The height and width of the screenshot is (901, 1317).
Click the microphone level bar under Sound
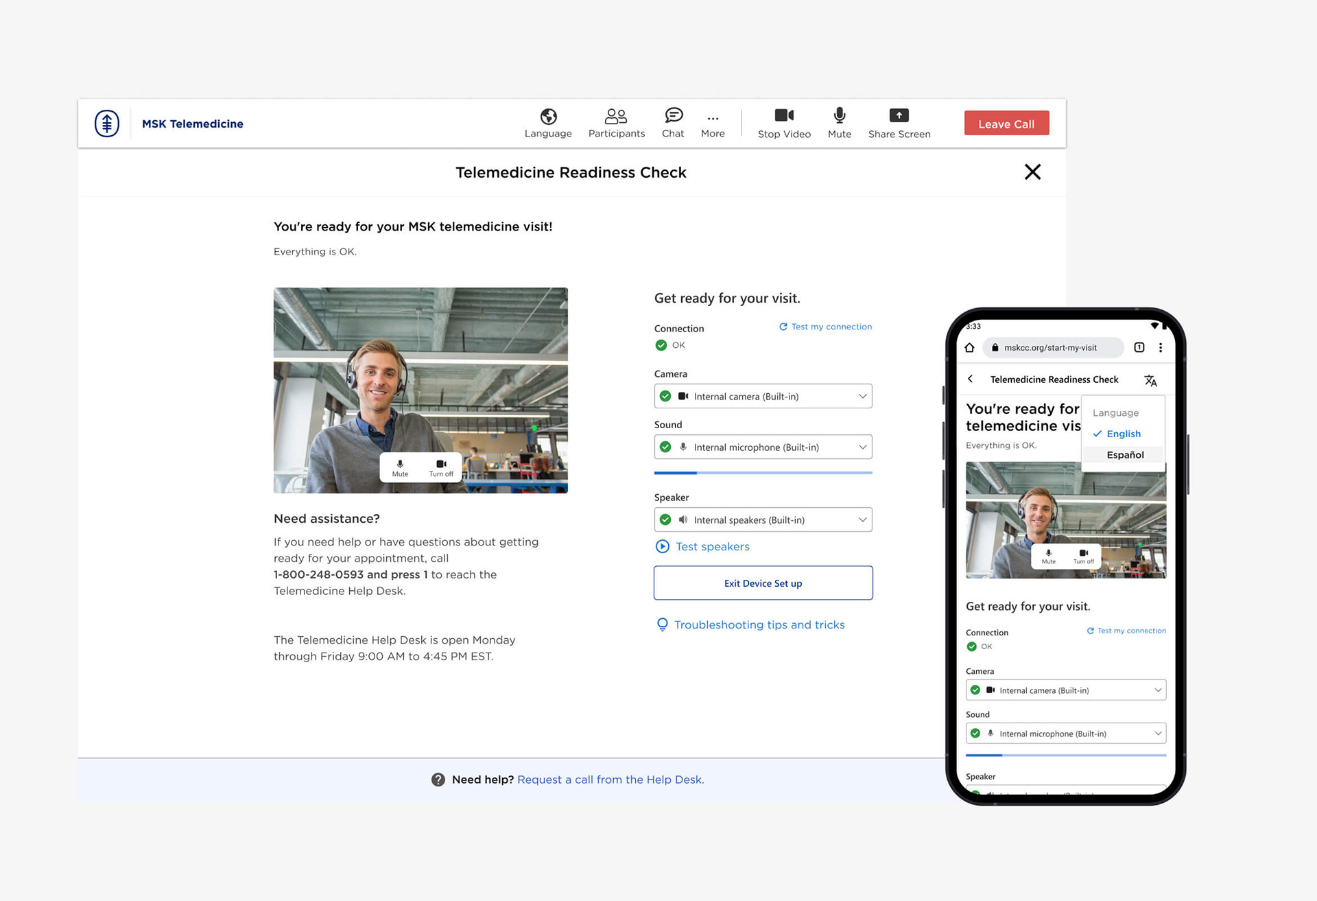click(x=763, y=473)
